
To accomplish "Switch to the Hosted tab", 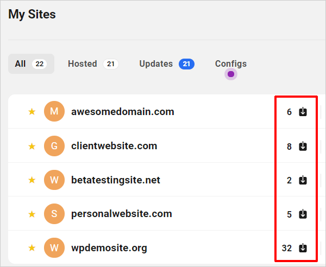I will tap(93, 63).
